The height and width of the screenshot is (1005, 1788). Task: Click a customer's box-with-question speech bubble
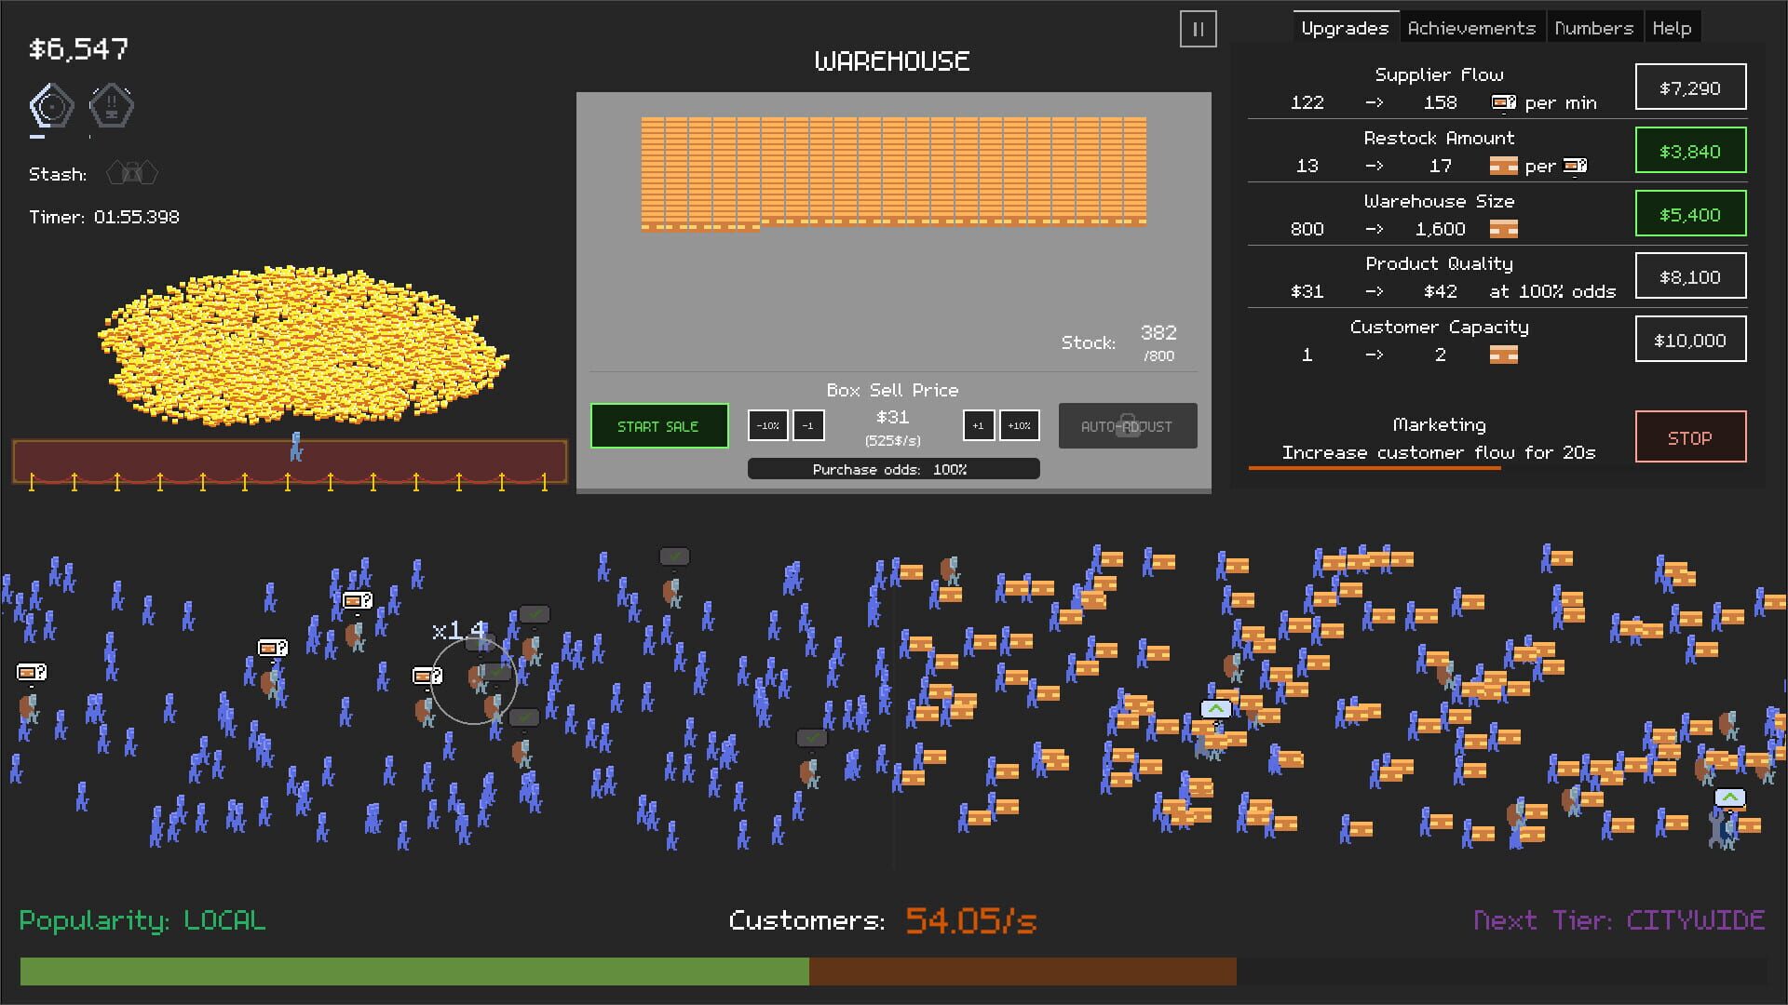(x=356, y=599)
